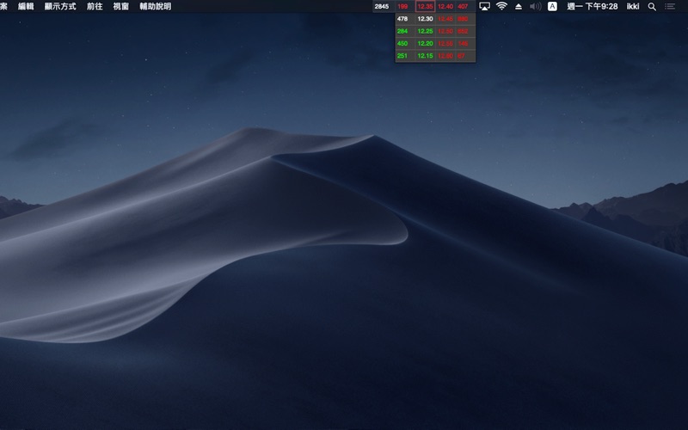The height and width of the screenshot is (430, 688).
Task: Click the volume 199 in top row
Action: (402, 7)
